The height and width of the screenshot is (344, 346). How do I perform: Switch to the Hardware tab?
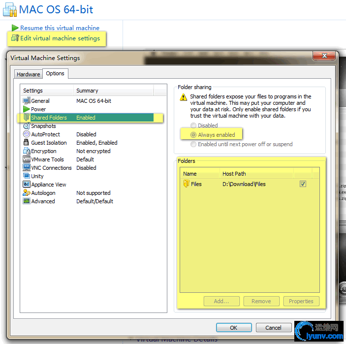click(28, 74)
